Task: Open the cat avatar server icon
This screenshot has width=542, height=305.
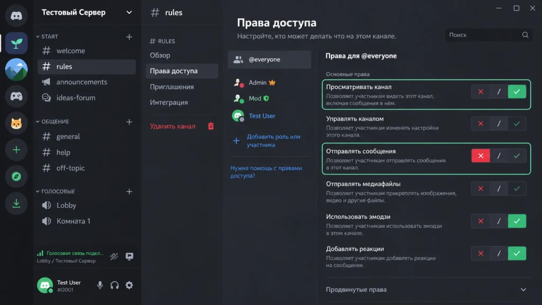Action: (x=16, y=123)
